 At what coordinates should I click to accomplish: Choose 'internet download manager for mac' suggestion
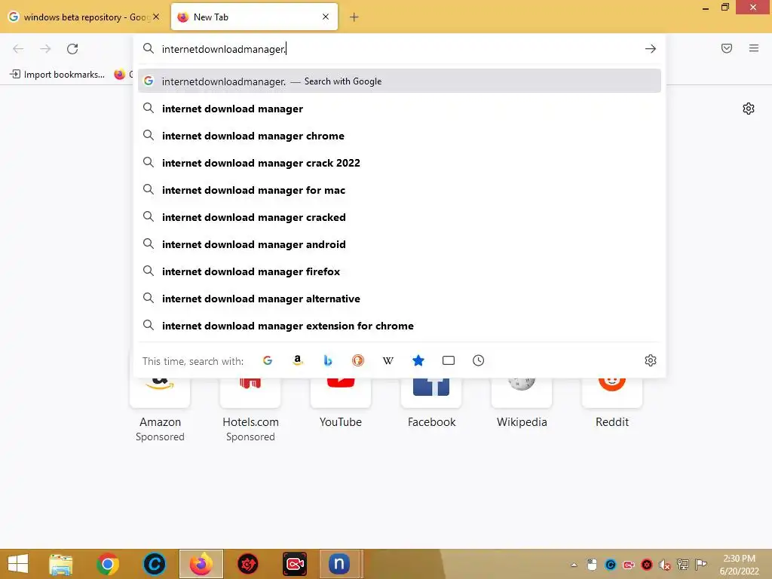(400, 189)
